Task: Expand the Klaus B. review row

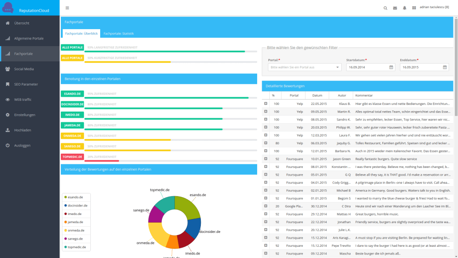Action: coord(266,103)
